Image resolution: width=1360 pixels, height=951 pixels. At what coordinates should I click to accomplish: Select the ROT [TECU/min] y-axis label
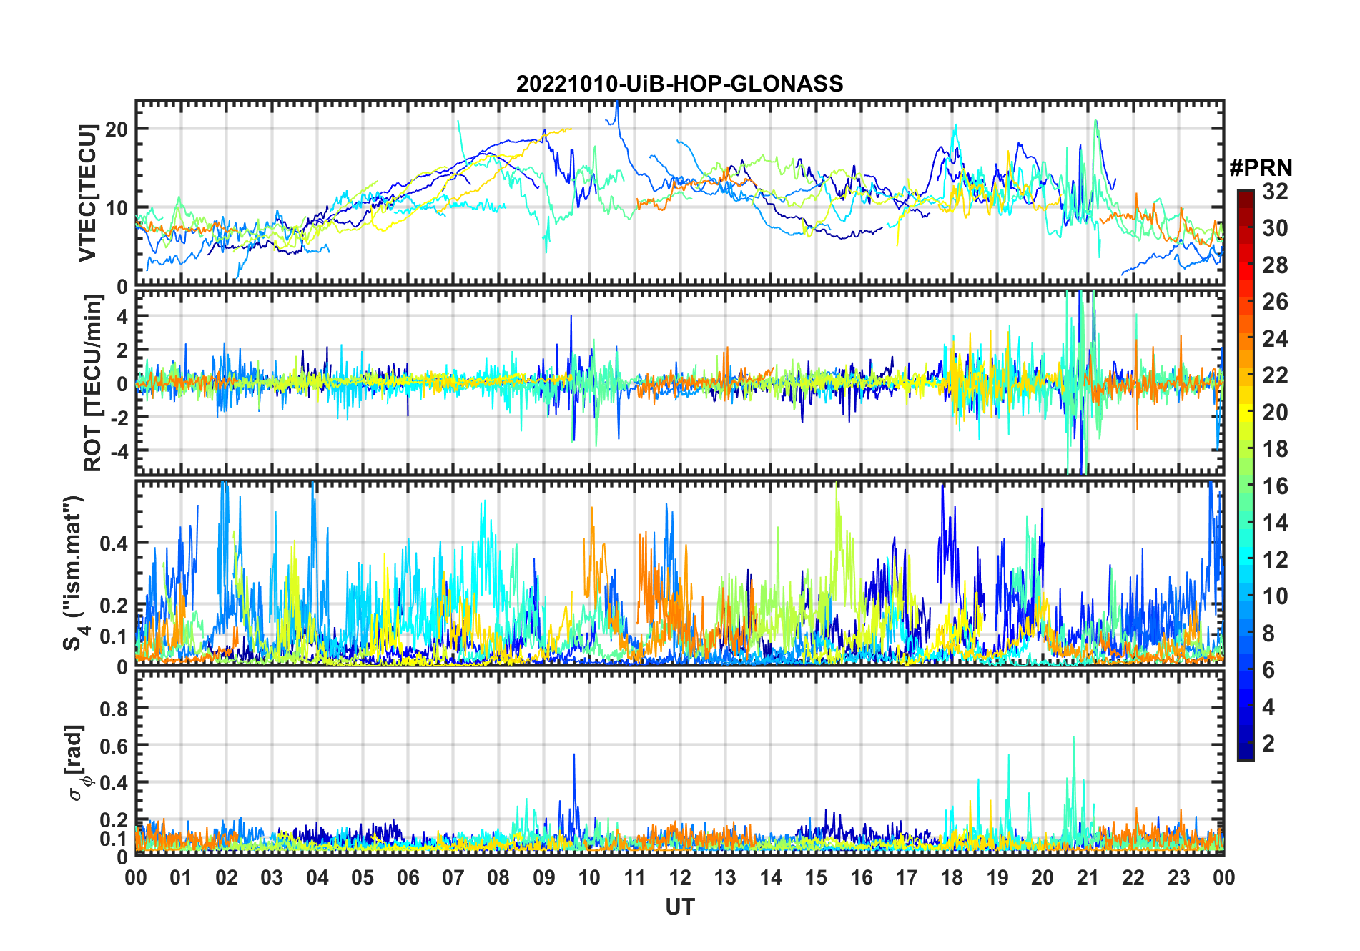click(93, 383)
